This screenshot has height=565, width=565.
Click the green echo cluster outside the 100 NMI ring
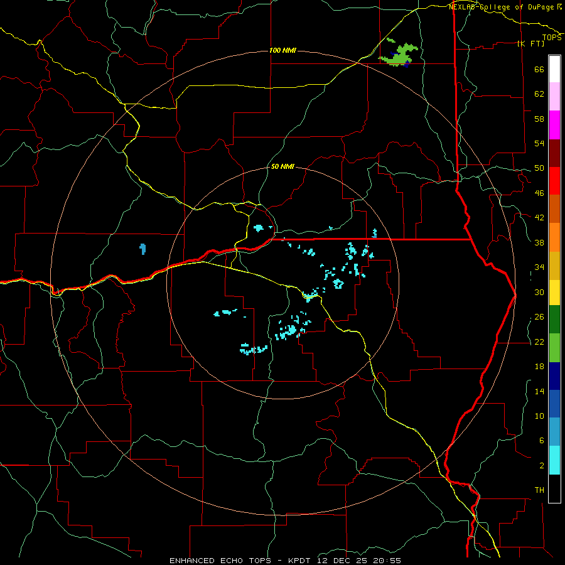(x=399, y=55)
